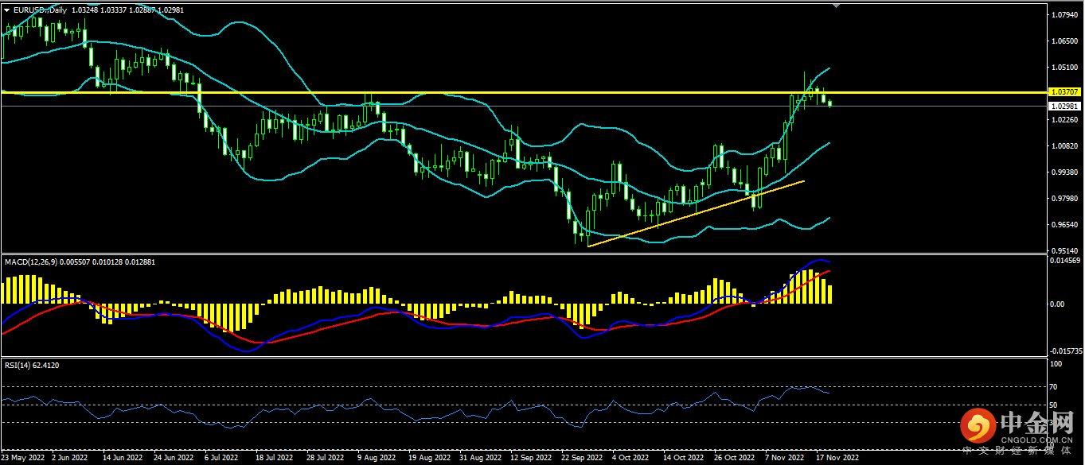
Task: Click the 22 Sep 2022 date label
Action: [x=580, y=458]
